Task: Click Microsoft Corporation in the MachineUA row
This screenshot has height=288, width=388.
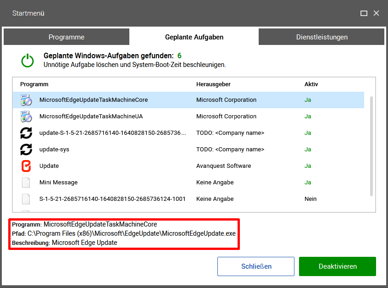Action: click(x=226, y=116)
